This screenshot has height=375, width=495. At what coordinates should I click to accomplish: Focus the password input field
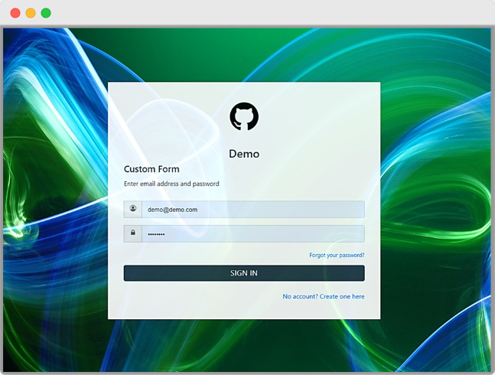click(x=252, y=233)
